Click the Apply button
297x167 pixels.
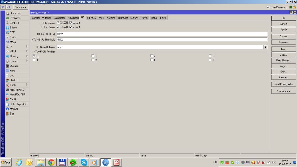284,30
